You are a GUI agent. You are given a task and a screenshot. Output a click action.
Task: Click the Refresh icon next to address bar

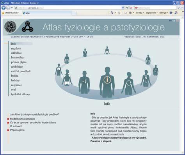point(127,8)
